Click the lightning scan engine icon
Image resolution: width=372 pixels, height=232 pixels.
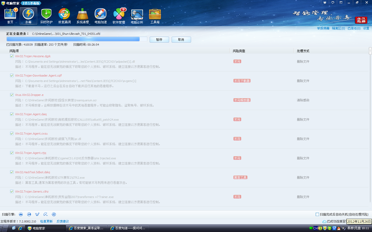coord(29,214)
